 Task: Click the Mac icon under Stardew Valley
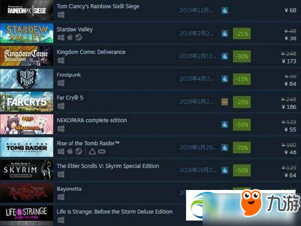[x=70, y=37]
